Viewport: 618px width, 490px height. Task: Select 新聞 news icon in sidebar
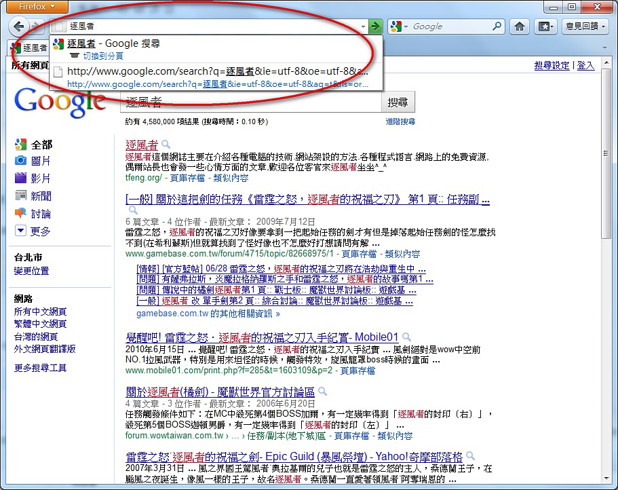[20, 195]
